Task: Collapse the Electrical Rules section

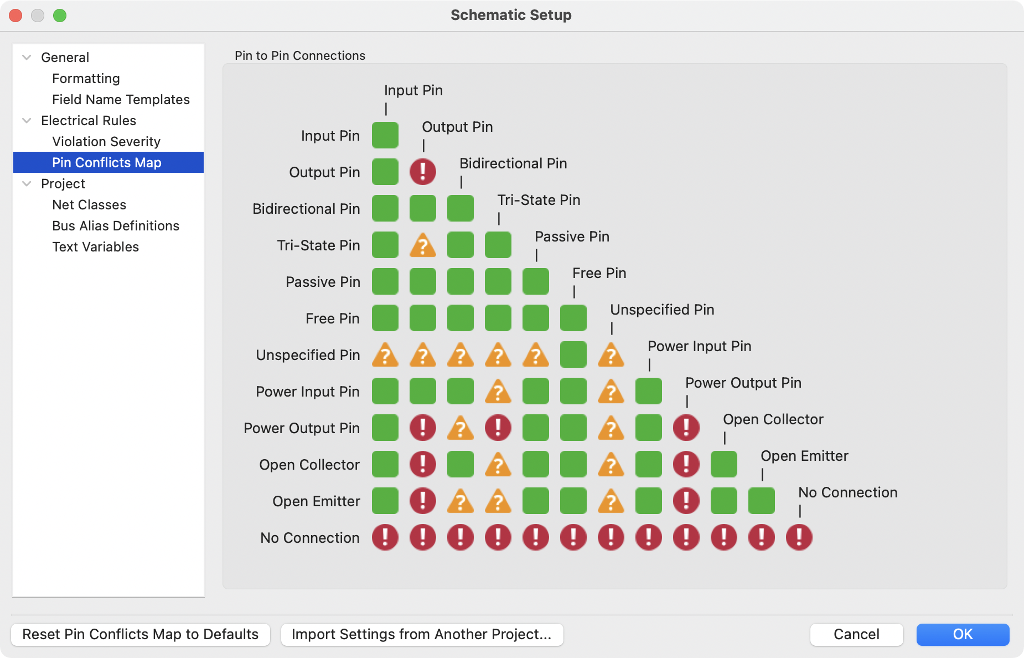Action: click(x=27, y=121)
